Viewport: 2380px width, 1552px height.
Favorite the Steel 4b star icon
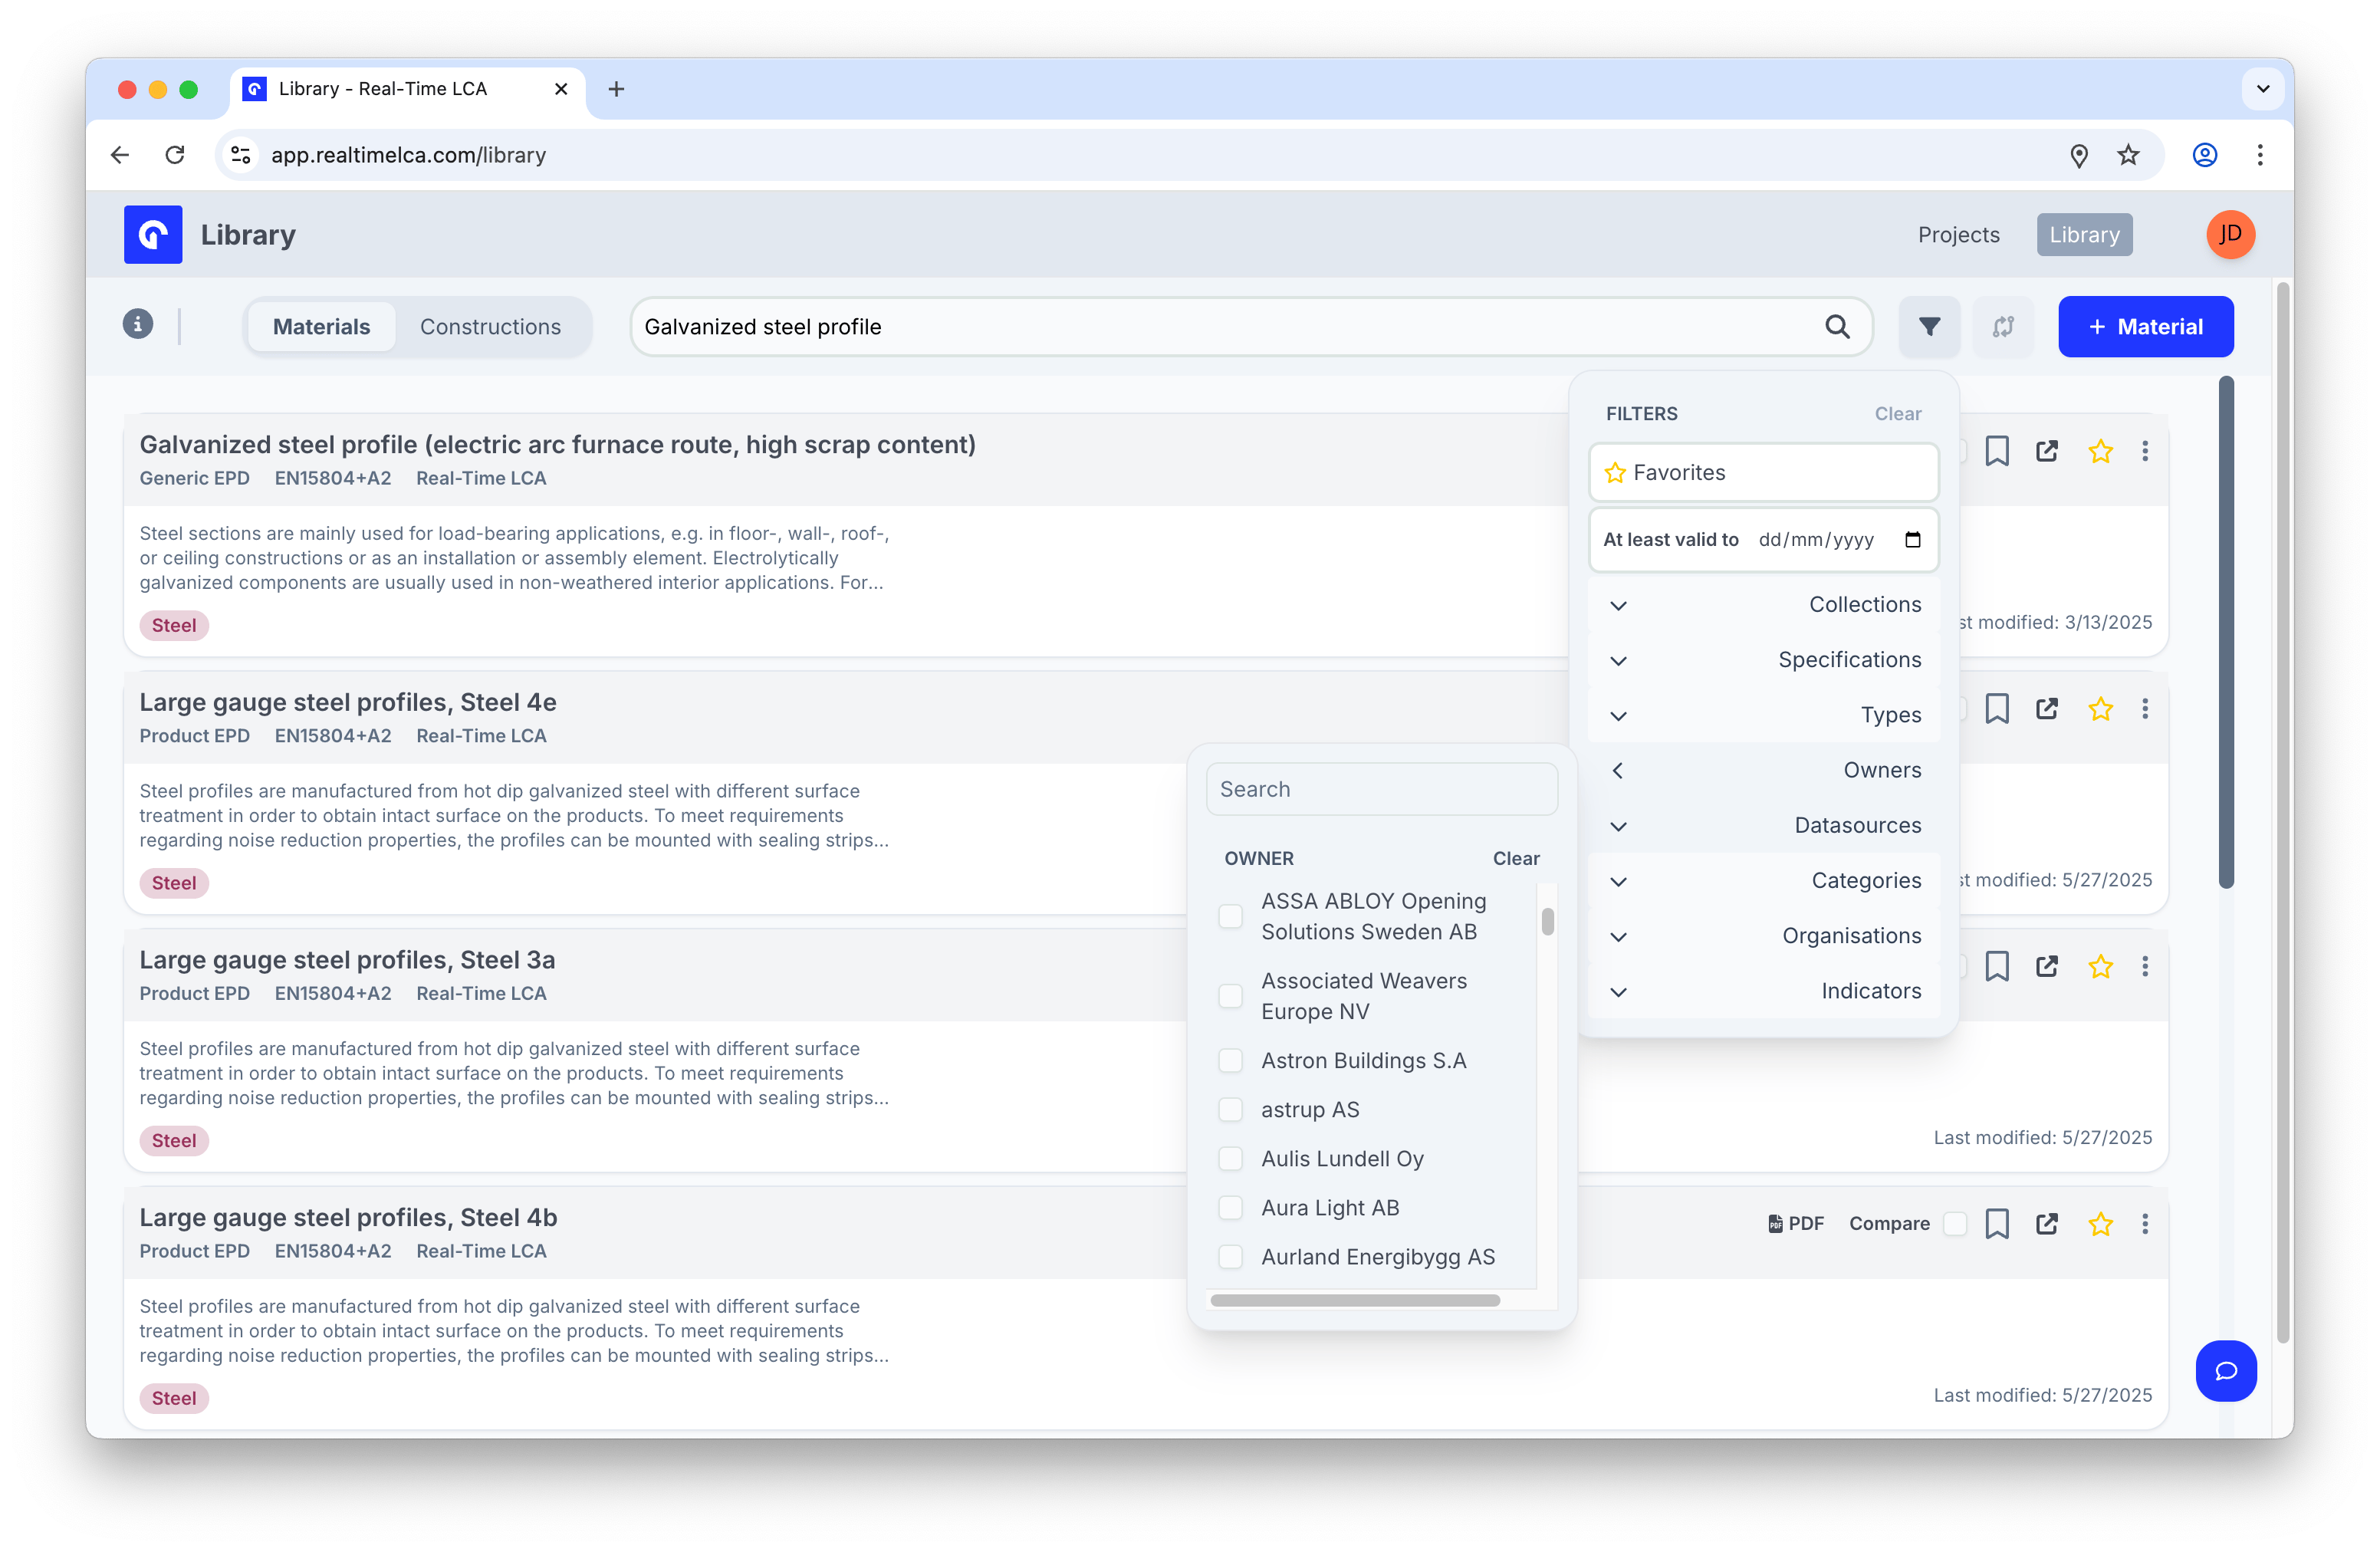[2100, 1224]
